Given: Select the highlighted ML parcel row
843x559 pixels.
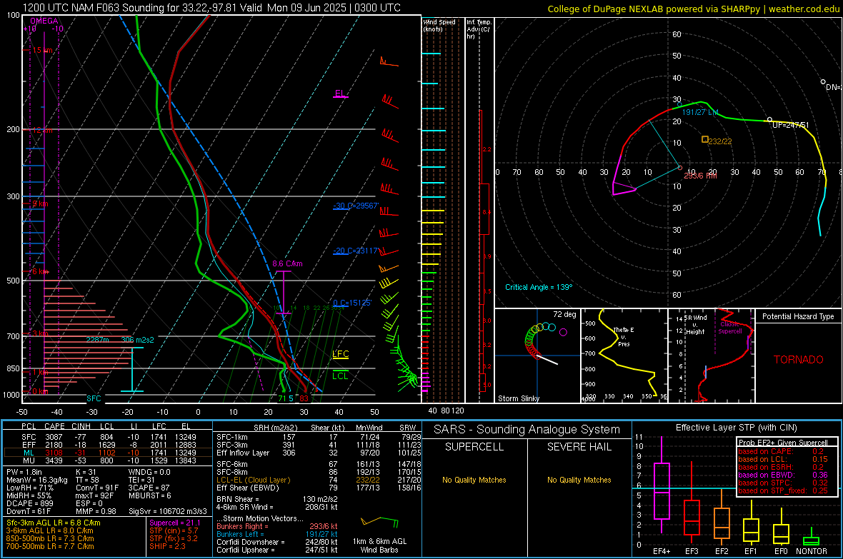Looking at the screenshot, I should coord(108,453).
